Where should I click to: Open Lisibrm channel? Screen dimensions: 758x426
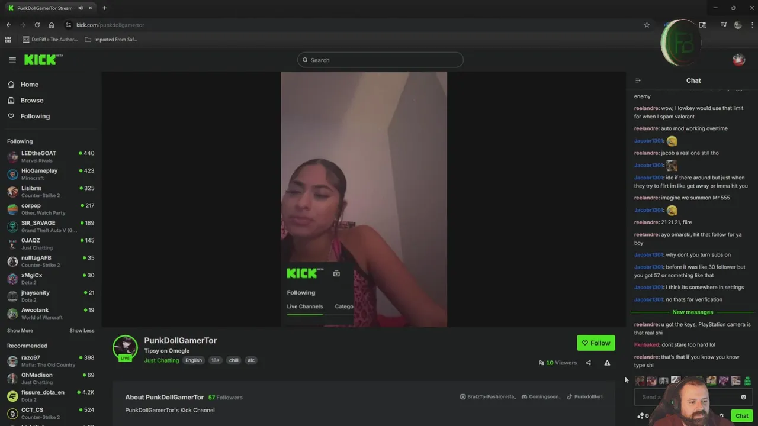click(50, 192)
